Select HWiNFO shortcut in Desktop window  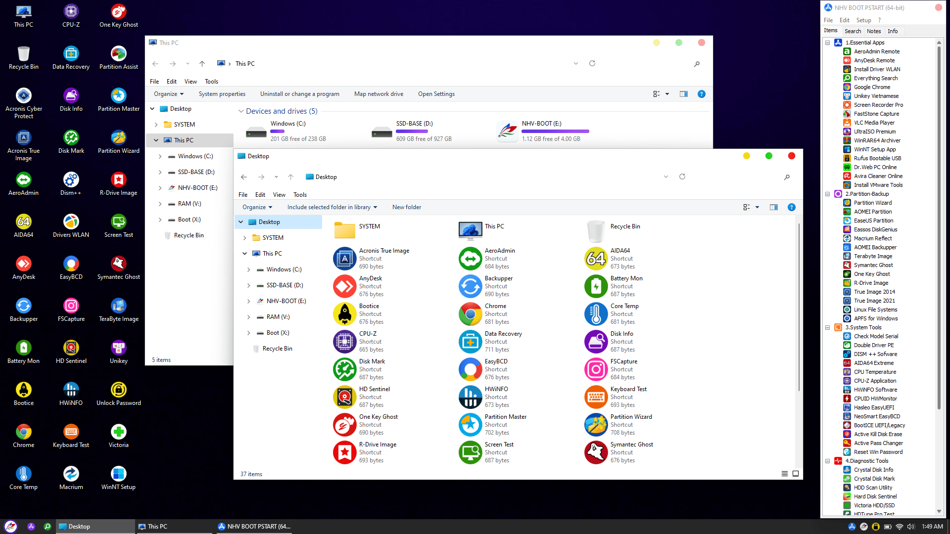click(x=484, y=397)
